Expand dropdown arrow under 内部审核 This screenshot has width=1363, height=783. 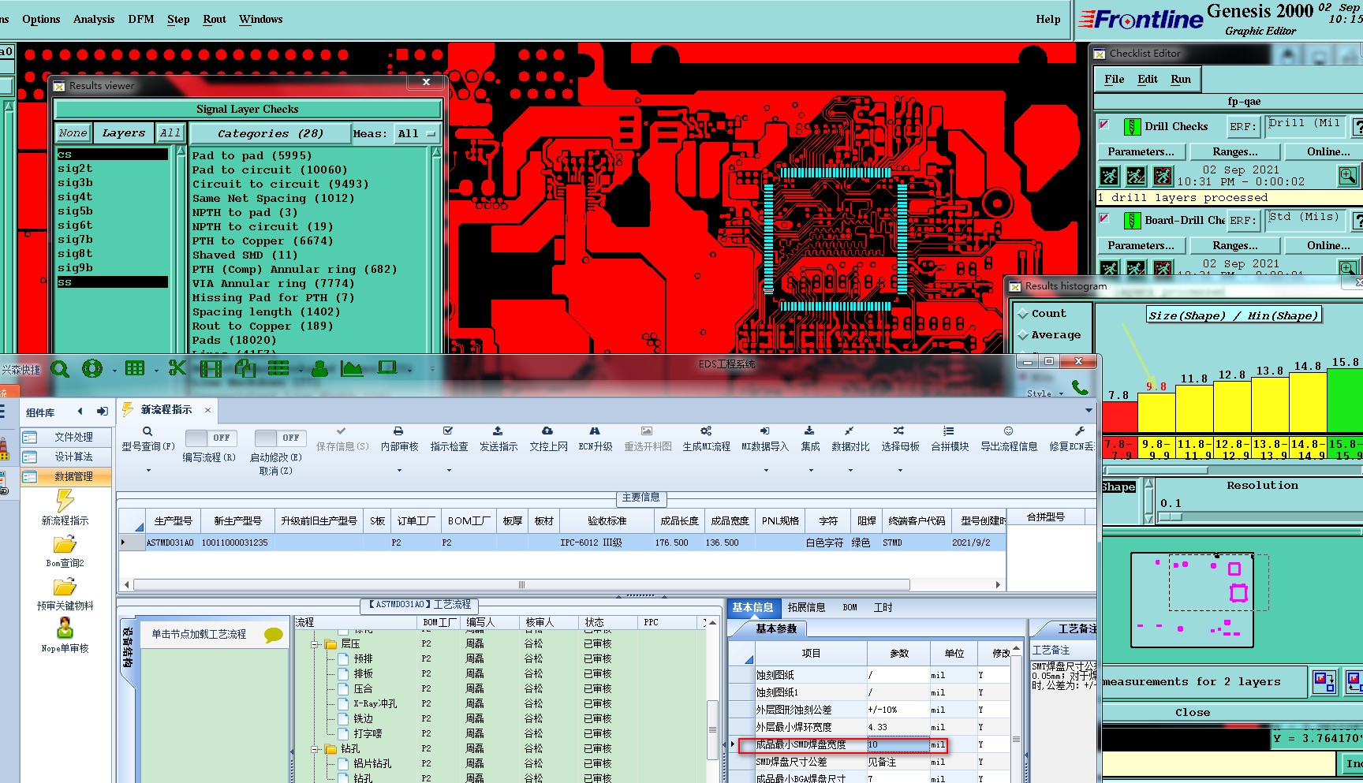coord(399,470)
